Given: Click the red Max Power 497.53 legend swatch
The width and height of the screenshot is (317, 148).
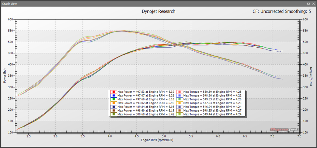Looking at the screenshot, I should point(114,92).
